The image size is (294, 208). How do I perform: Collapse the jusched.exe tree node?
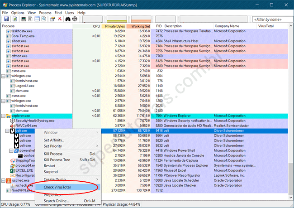click(4, 180)
